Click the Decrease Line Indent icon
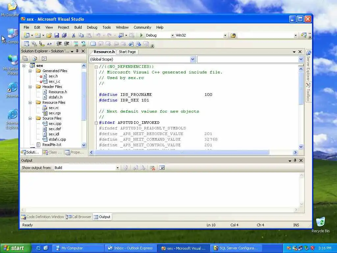The width and height of the screenshot is (337, 253). 59,44
